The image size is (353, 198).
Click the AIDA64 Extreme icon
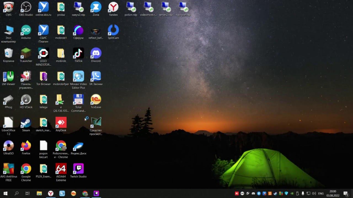pyautogui.click(x=61, y=172)
